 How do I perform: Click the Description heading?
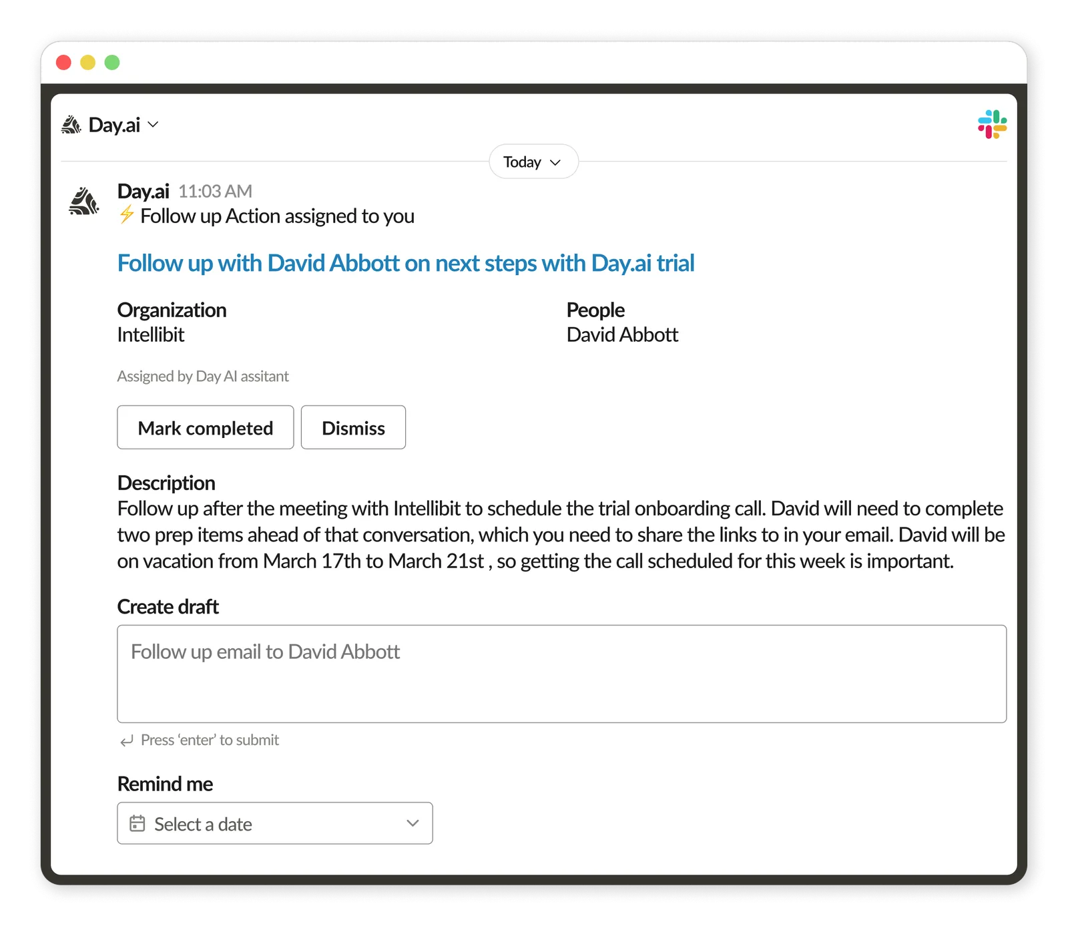166,483
